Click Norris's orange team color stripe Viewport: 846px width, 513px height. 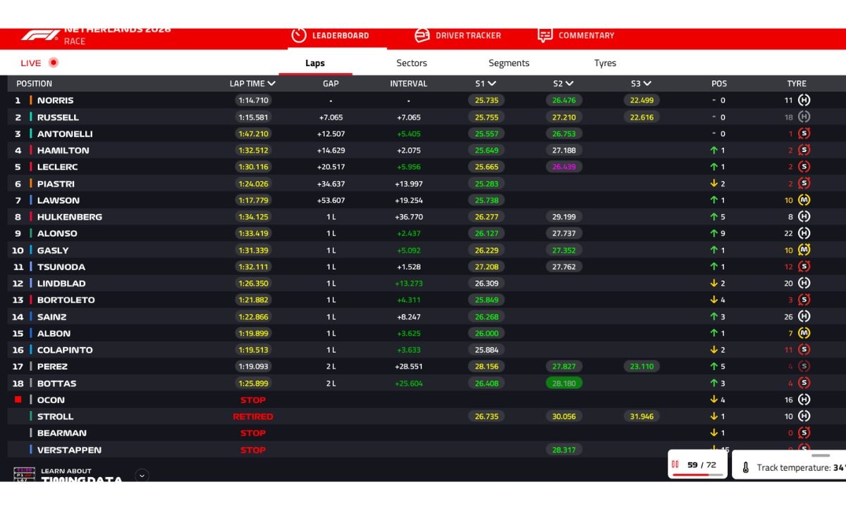(31, 101)
